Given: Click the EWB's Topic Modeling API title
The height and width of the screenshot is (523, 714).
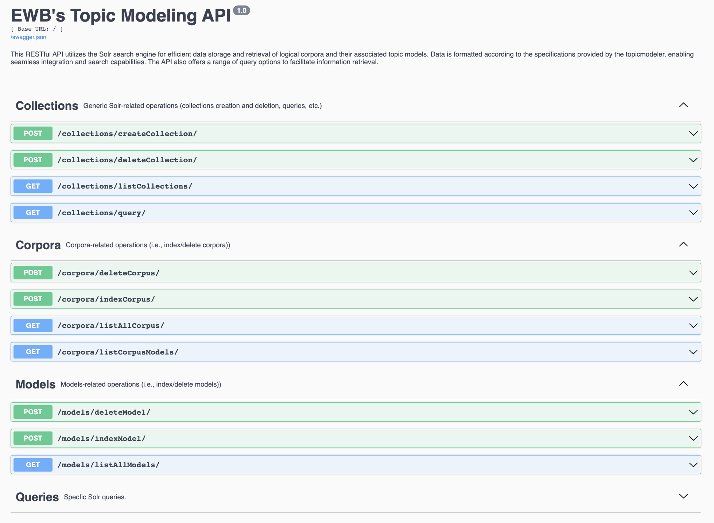Looking at the screenshot, I should (121, 16).
